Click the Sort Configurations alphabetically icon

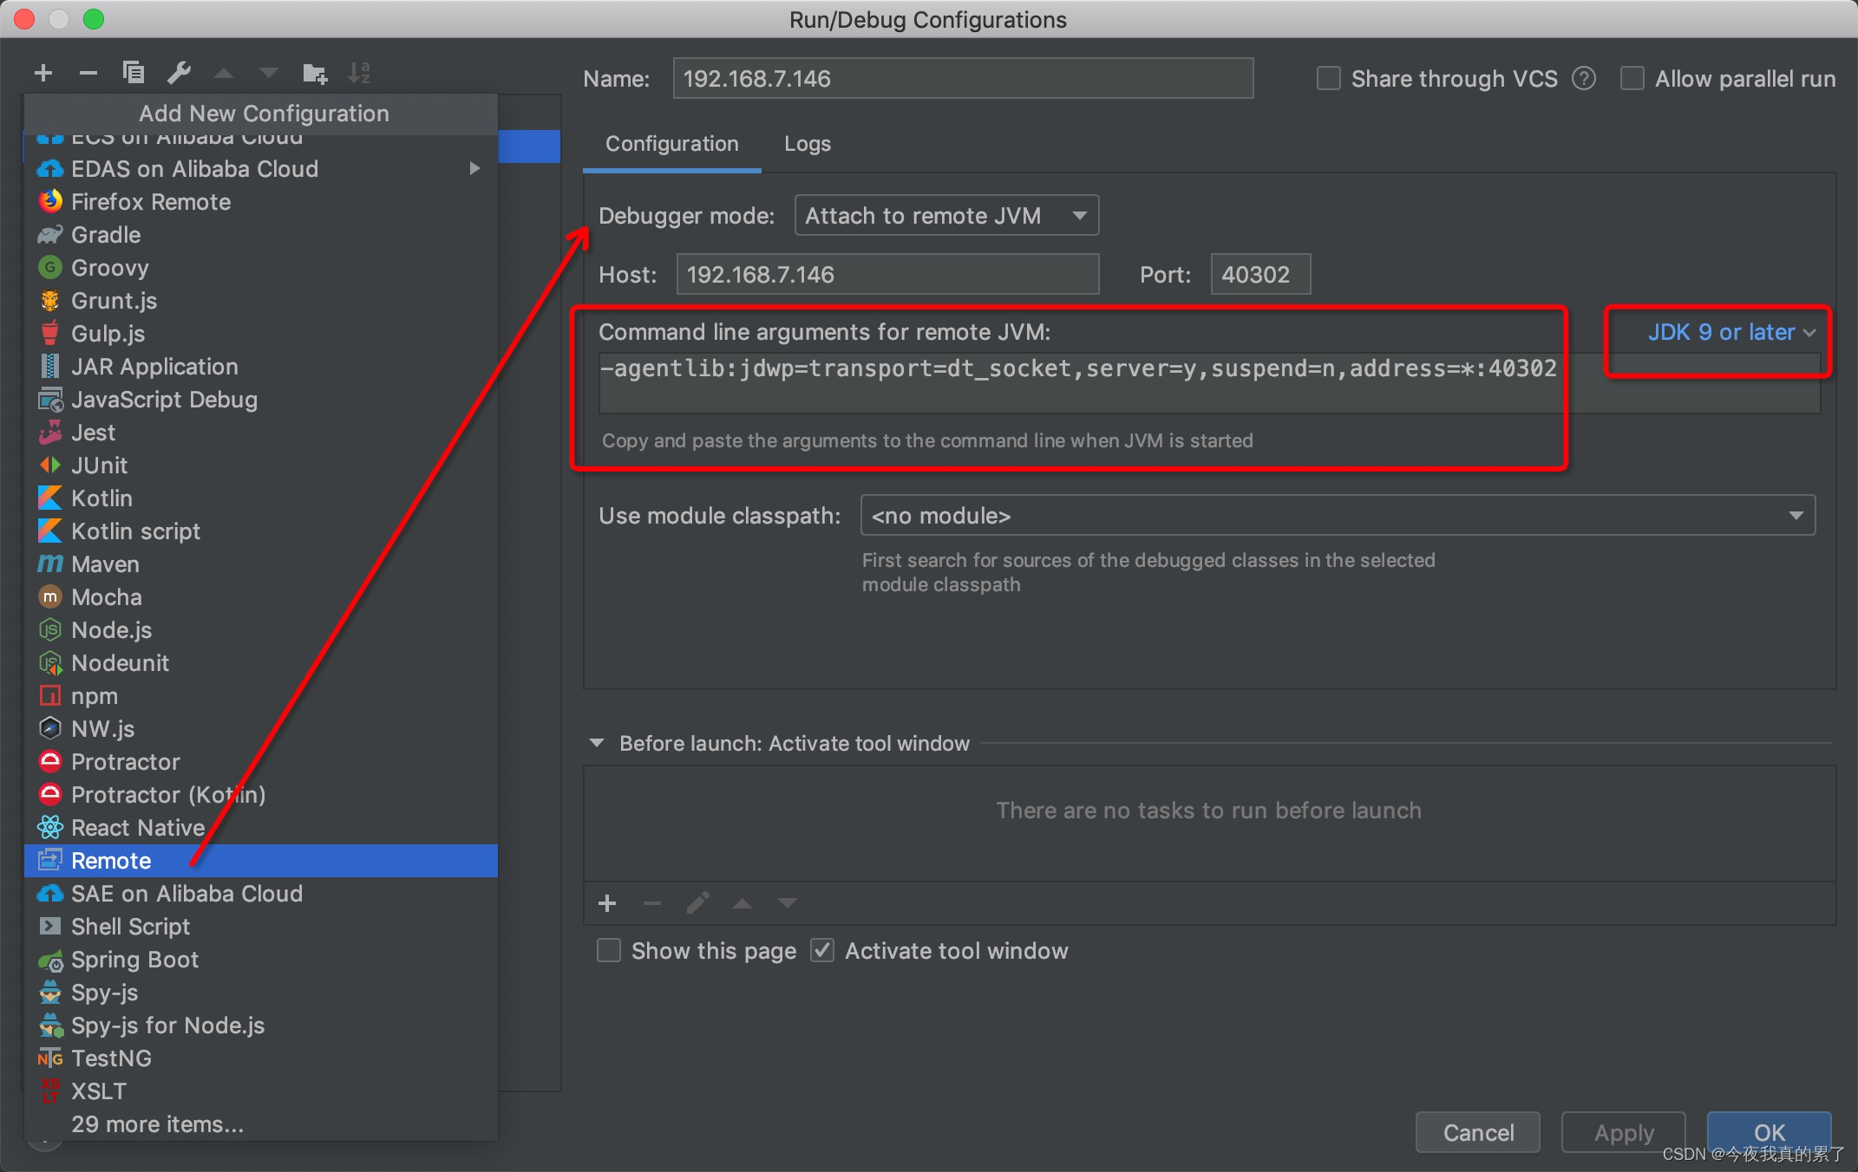pos(359,74)
